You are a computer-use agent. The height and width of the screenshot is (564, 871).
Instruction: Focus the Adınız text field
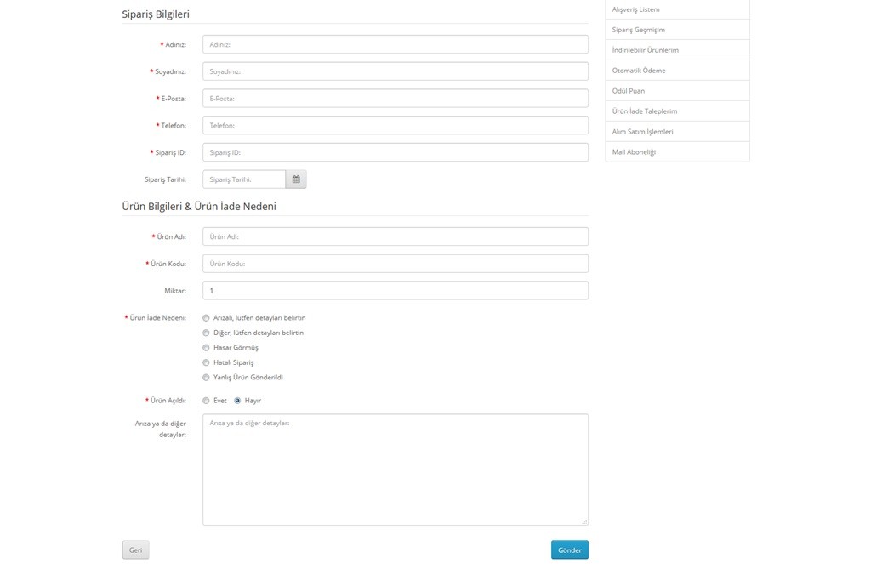pyautogui.click(x=395, y=44)
